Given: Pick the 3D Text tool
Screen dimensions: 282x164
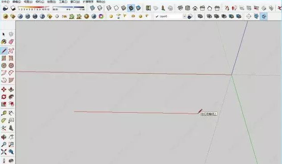Looking at the screenshot, I should [x=11, y=128].
